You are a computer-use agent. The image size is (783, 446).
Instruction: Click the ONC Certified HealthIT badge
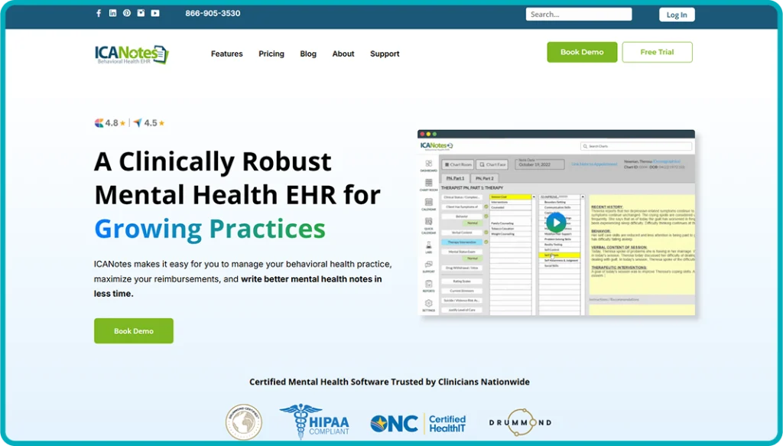point(418,423)
